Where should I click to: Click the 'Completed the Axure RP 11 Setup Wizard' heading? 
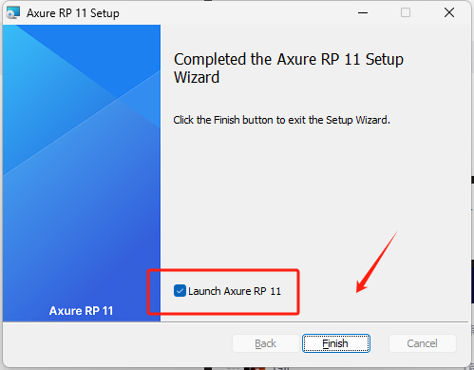click(x=289, y=68)
